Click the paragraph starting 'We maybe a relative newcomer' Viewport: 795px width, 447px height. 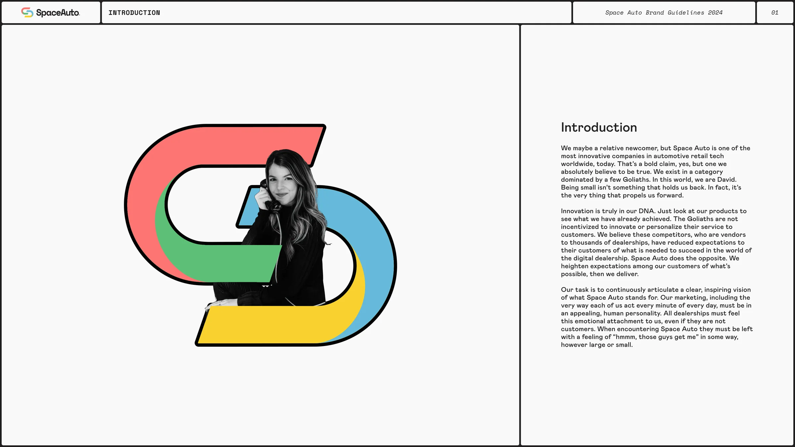[x=656, y=172]
